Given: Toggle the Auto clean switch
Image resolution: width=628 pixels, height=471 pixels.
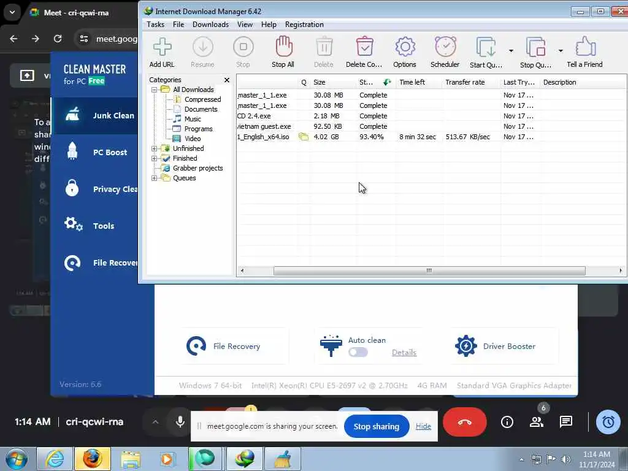Looking at the screenshot, I should (358, 353).
